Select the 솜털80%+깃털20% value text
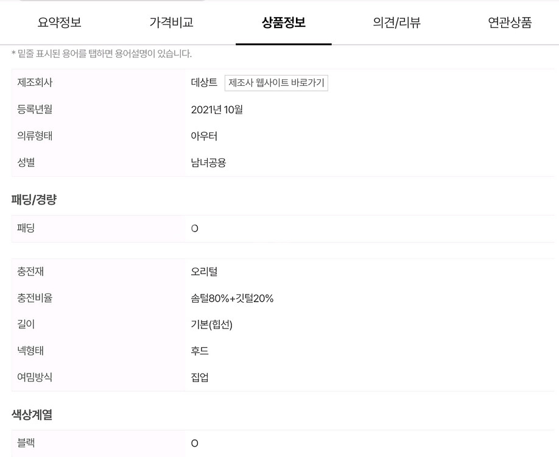The height and width of the screenshot is (457, 559). pyautogui.click(x=232, y=298)
